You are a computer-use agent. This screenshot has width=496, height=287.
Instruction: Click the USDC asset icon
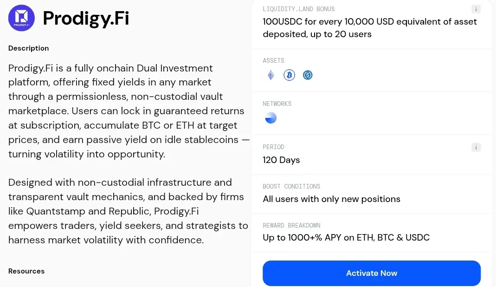tap(308, 75)
